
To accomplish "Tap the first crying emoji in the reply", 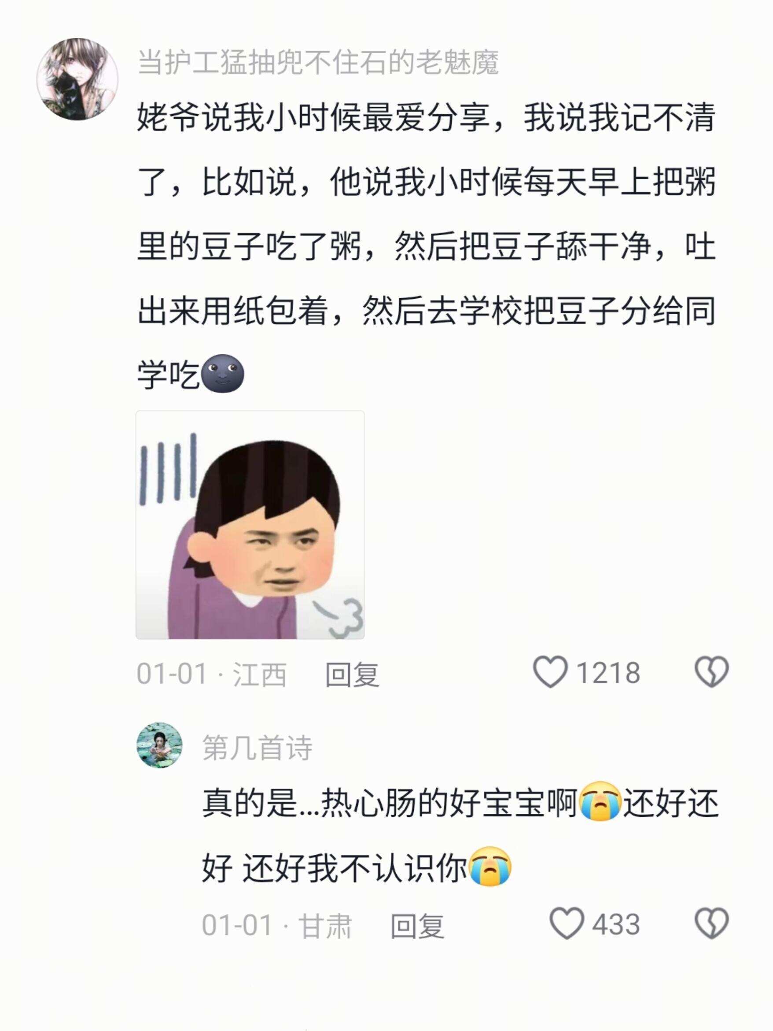I will [601, 803].
